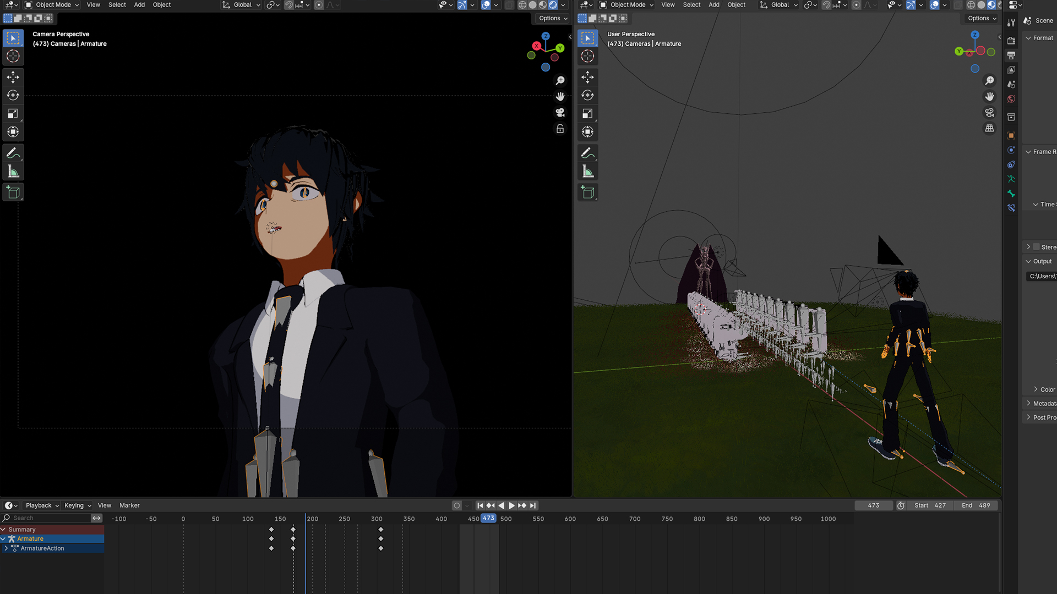The width and height of the screenshot is (1057, 594).
Task: Open Object Mode dropdown in left viewport
Action: click(52, 5)
